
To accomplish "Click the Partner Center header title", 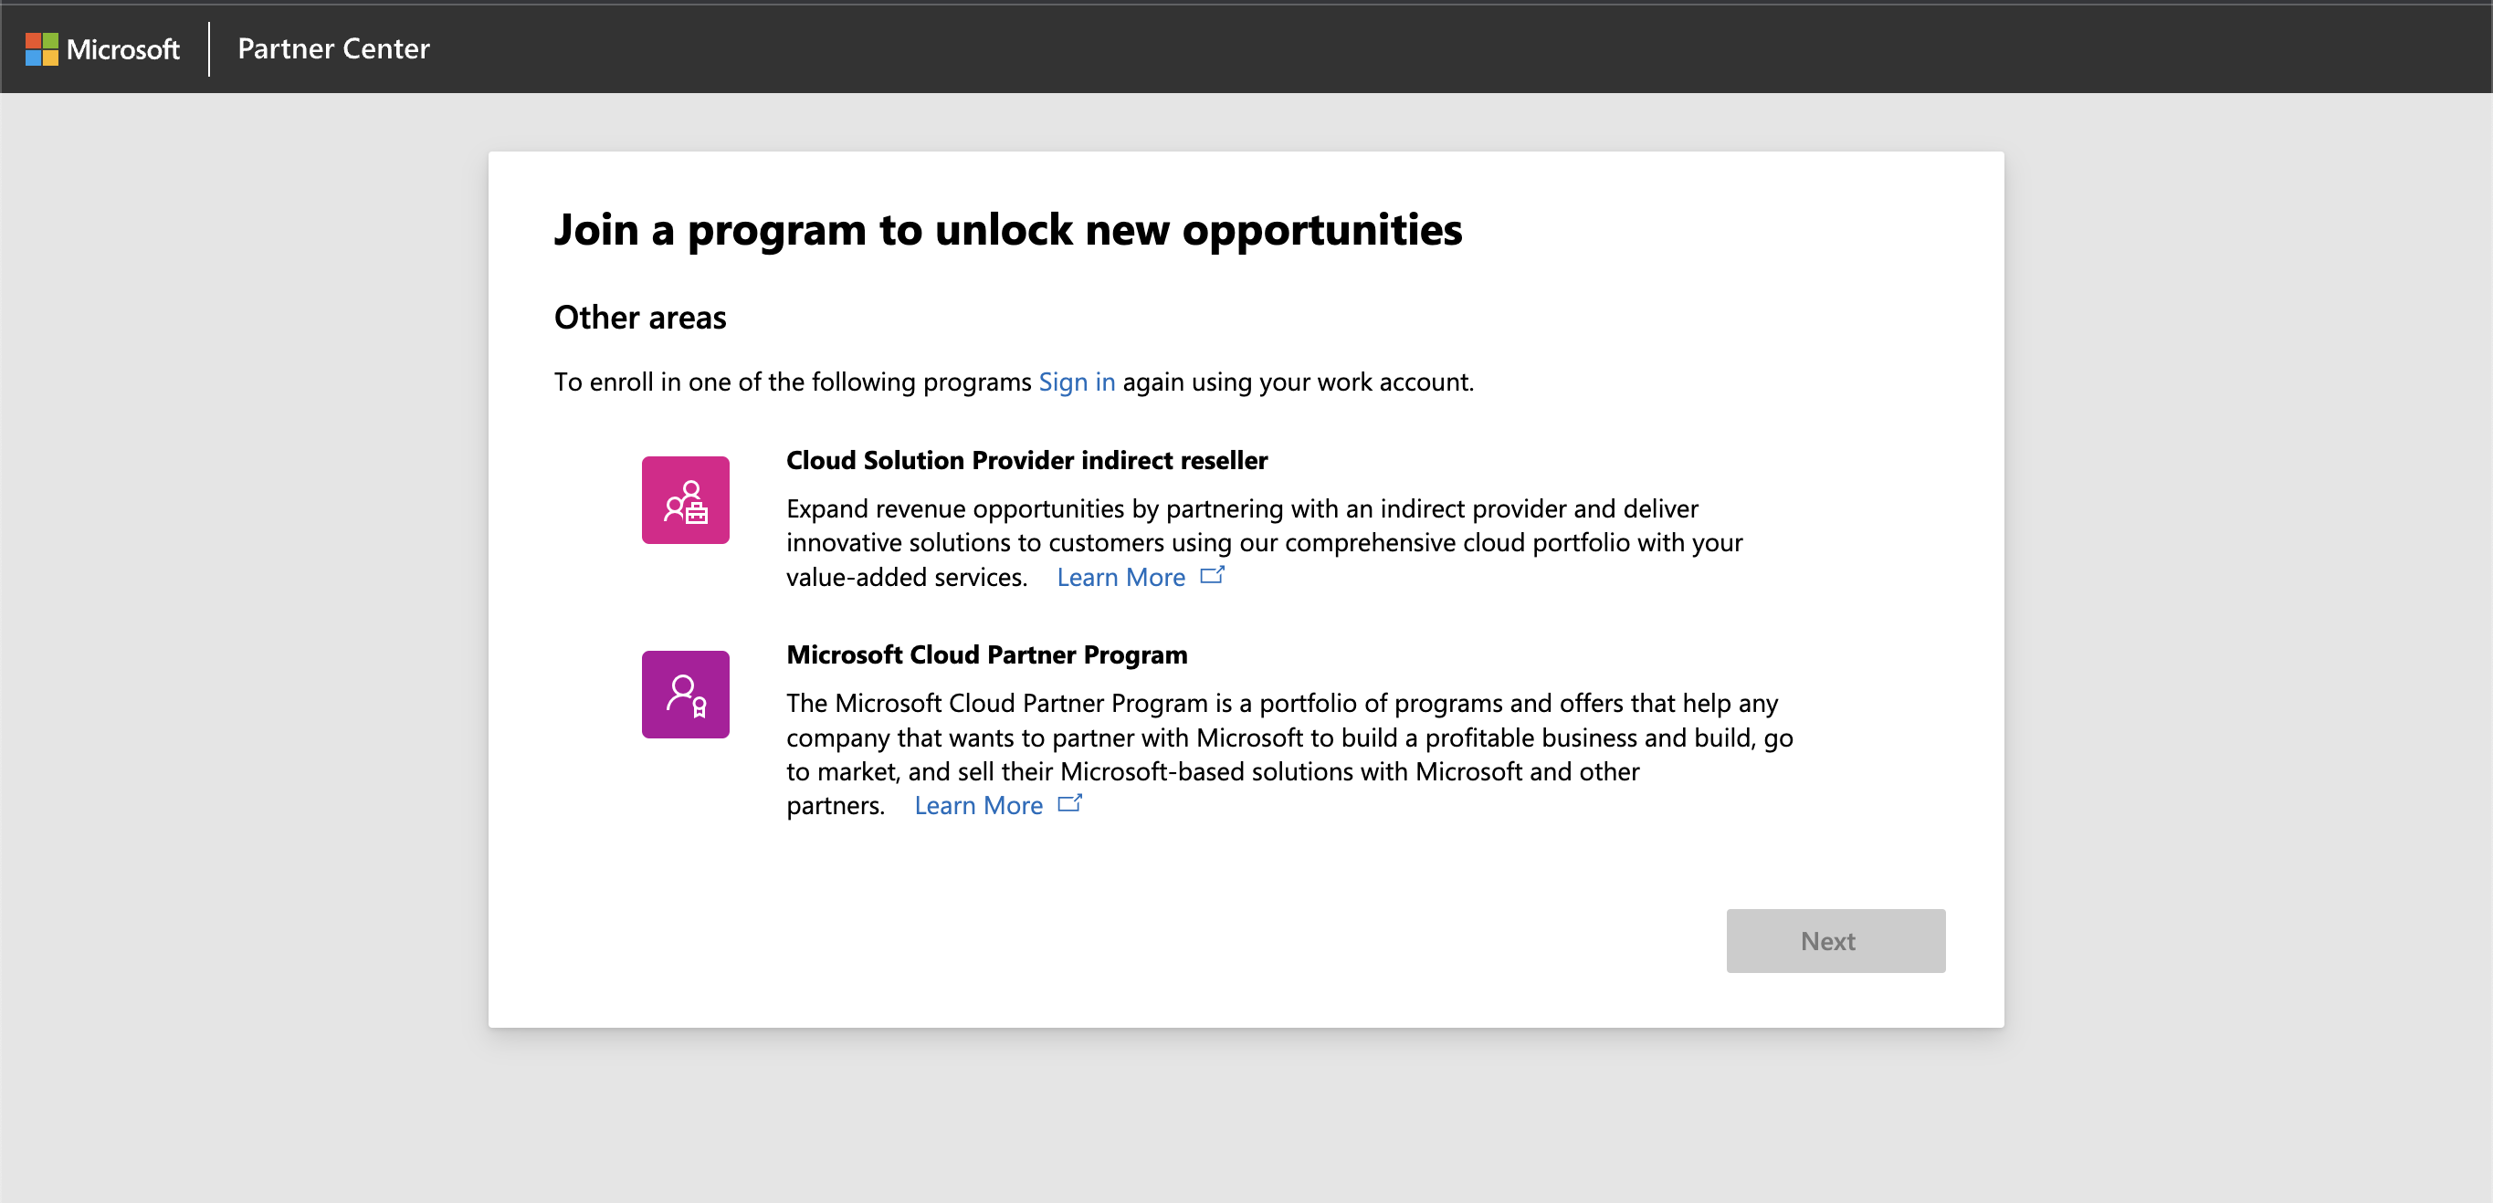I will pyautogui.click(x=333, y=48).
